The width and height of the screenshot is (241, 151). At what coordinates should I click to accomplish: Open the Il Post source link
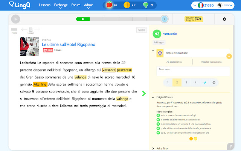click(x=47, y=40)
